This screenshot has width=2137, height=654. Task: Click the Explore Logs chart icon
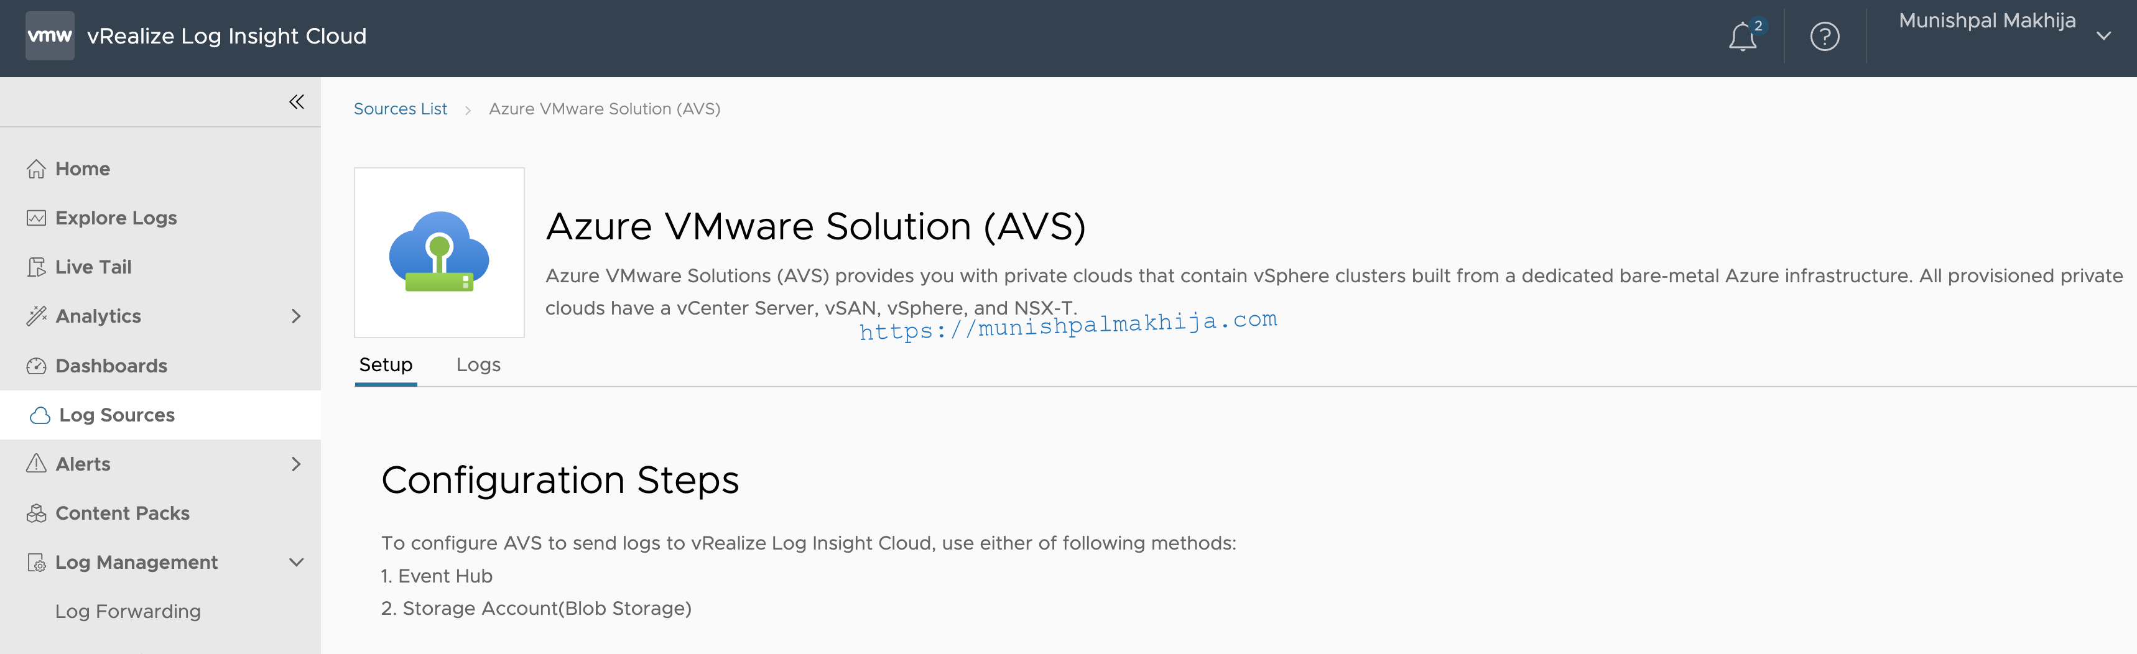(35, 218)
